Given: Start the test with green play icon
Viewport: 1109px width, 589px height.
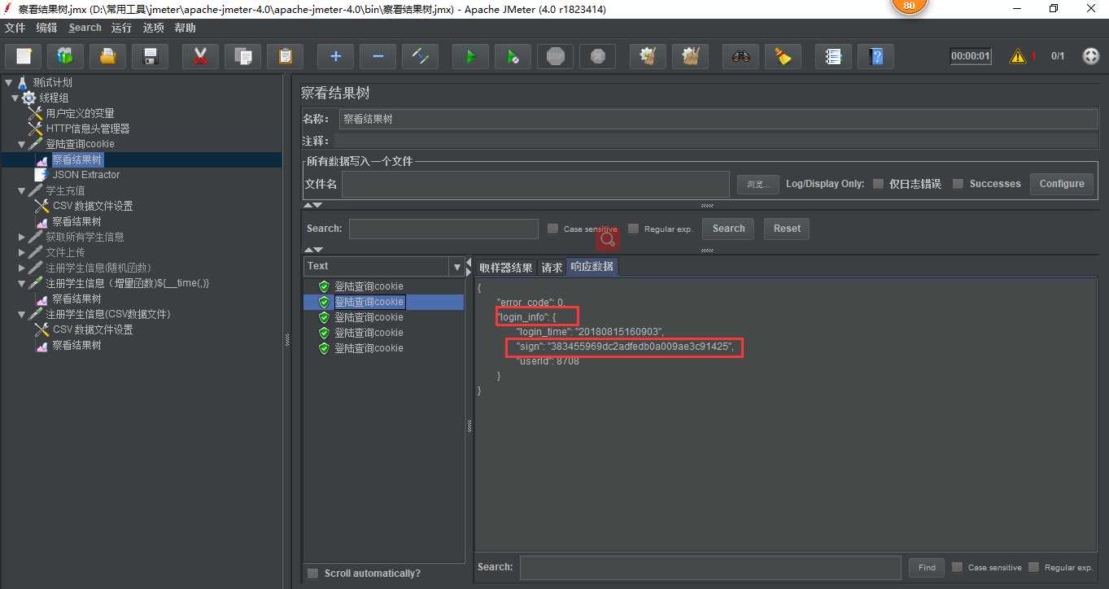Looking at the screenshot, I should click(470, 56).
